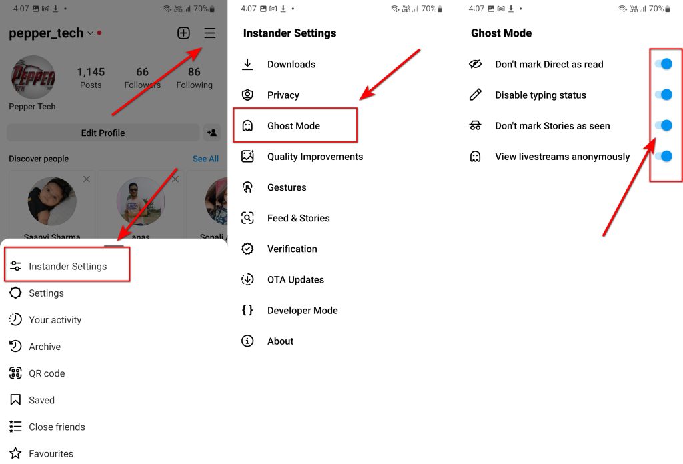
Task: Tap the See All link
Action: [205, 159]
